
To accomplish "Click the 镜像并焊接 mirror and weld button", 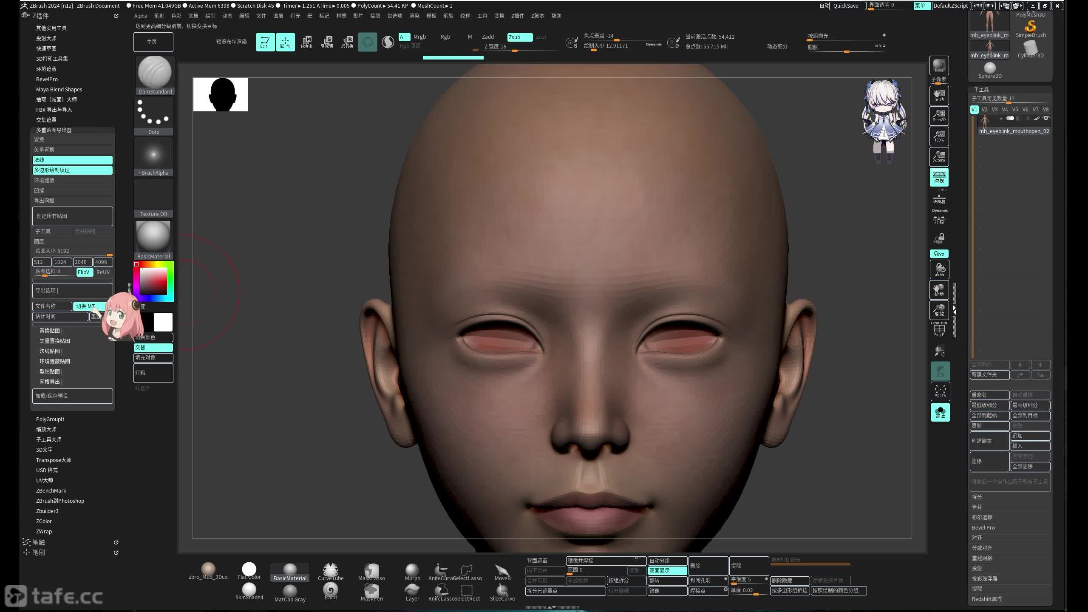I will 606,561.
